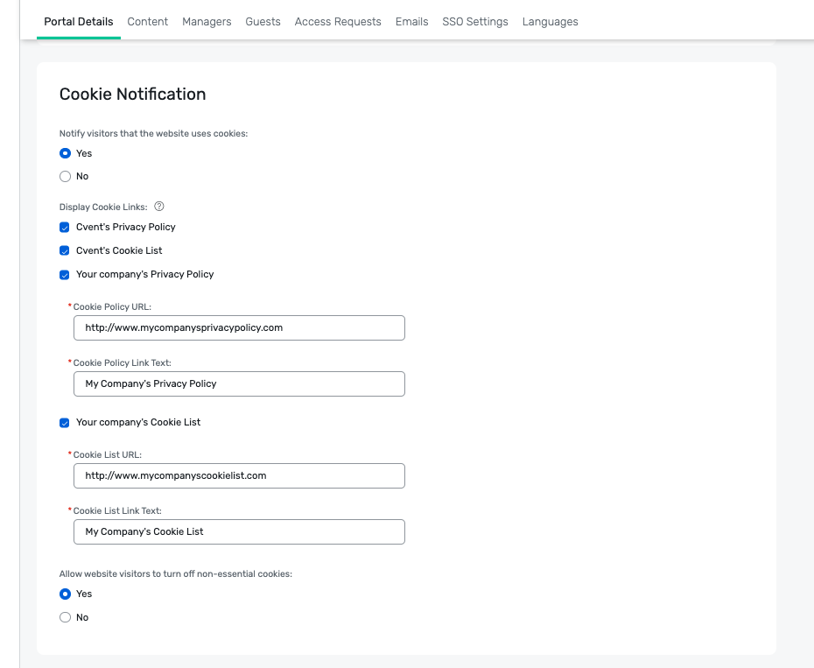The width and height of the screenshot is (814, 668).
Task: Select No for notifying visitors about cookies
Action: [65, 177]
